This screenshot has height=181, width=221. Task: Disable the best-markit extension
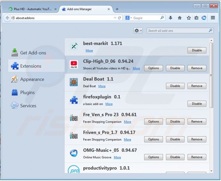point(197,51)
